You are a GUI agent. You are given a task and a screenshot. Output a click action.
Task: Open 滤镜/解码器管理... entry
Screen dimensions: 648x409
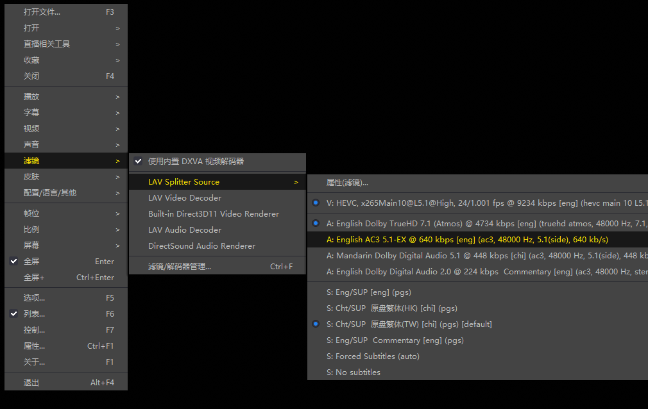[217, 267]
